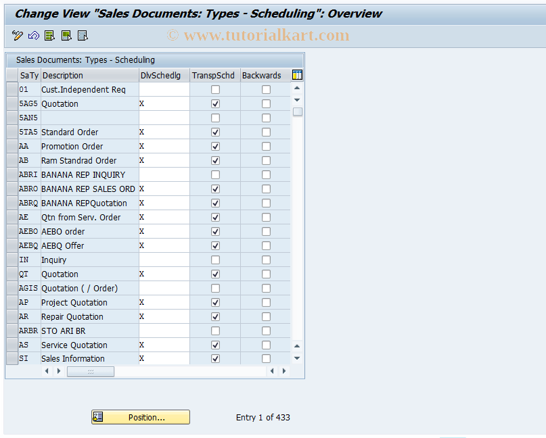
Task: Toggle TranspSchd for the Service Quotation row
Action: click(214, 345)
